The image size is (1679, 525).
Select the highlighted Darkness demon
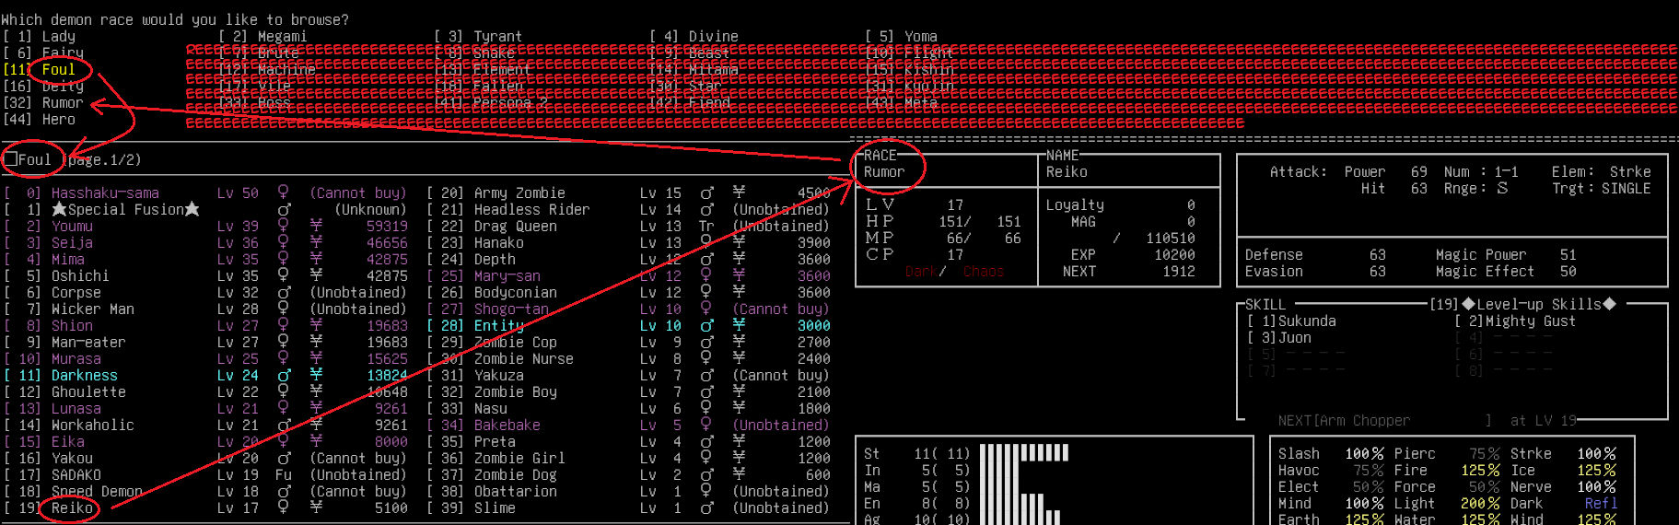[x=204, y=376]
